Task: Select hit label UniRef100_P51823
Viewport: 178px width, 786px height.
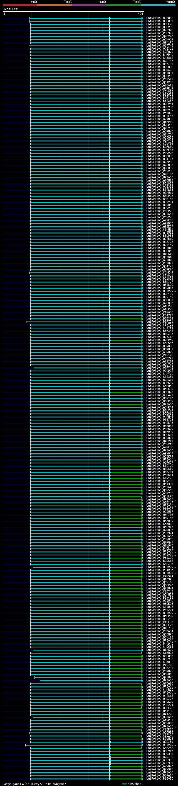Action: tap(159, 184)
